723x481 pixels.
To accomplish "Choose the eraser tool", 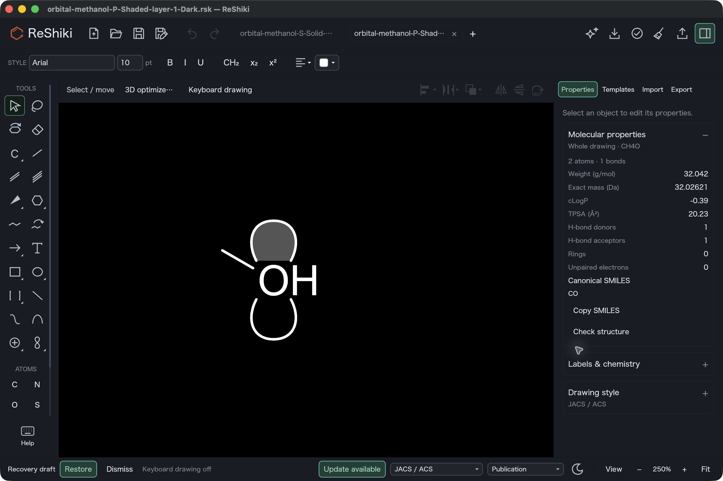I will (x=37, y=129).
